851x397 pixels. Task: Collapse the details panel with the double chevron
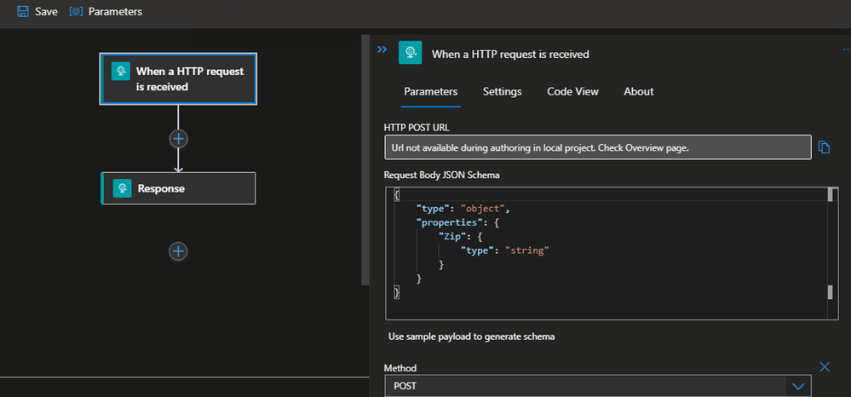382,50
